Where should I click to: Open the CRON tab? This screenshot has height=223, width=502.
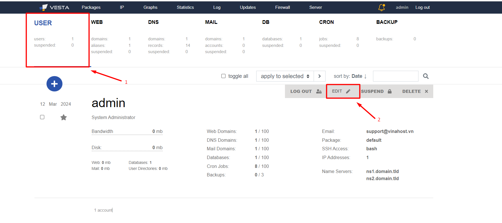(x=326, y=22)
